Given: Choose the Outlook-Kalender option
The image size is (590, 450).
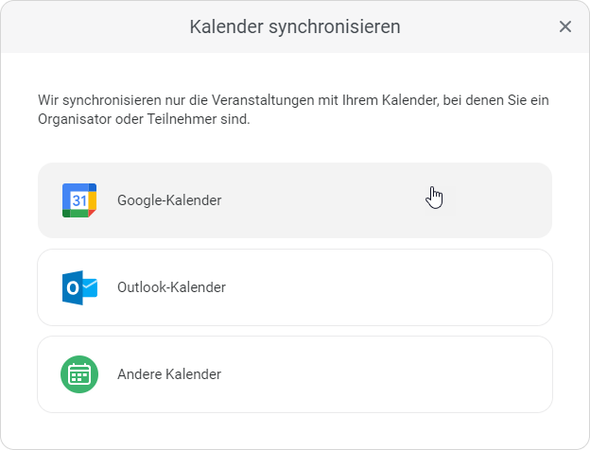Looking at the screenshot, I should [295, 287].
